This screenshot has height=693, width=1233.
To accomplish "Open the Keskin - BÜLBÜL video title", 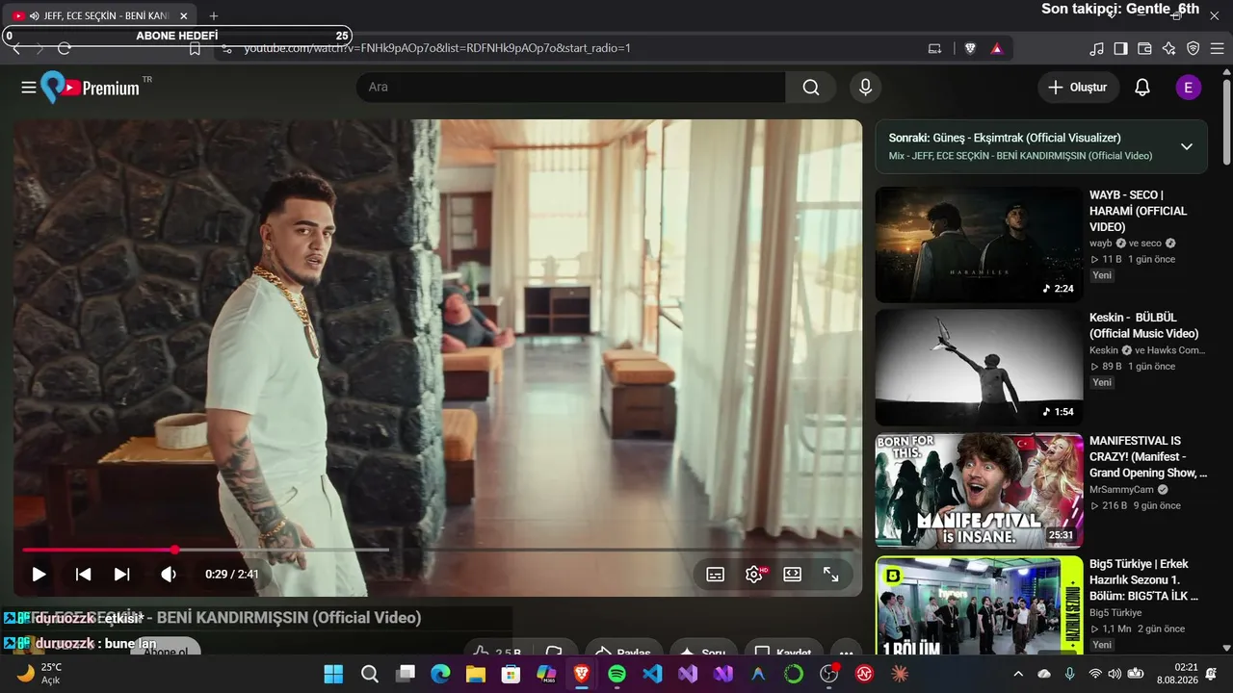I will tap(1144, 325).
